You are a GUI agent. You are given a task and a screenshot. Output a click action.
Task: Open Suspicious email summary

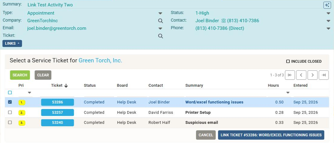(202, 123)
